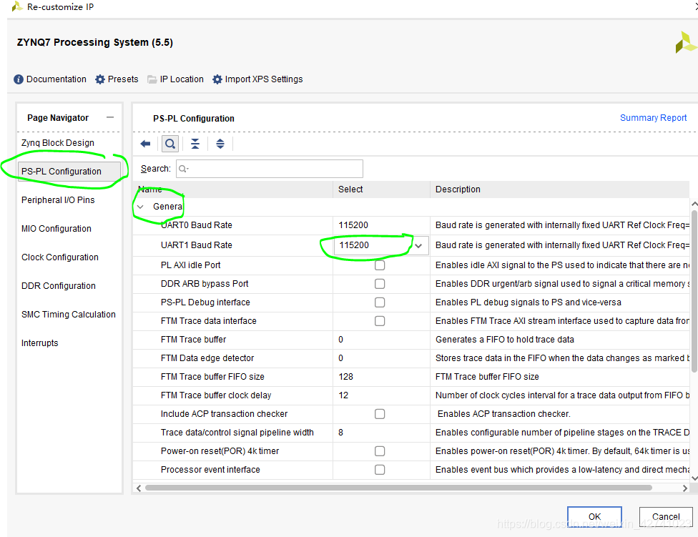Open SMC Timing Calculation page
The height and width of the screenshot is (537, 698).
(68, 315)
